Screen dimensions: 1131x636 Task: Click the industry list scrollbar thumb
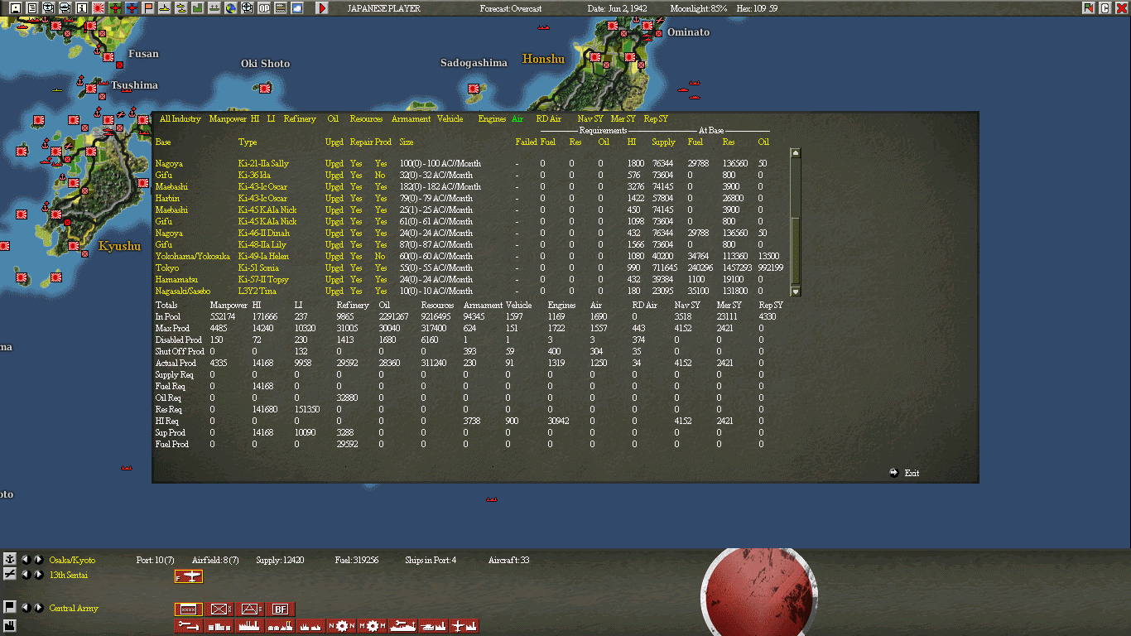(x=796, y=251)
